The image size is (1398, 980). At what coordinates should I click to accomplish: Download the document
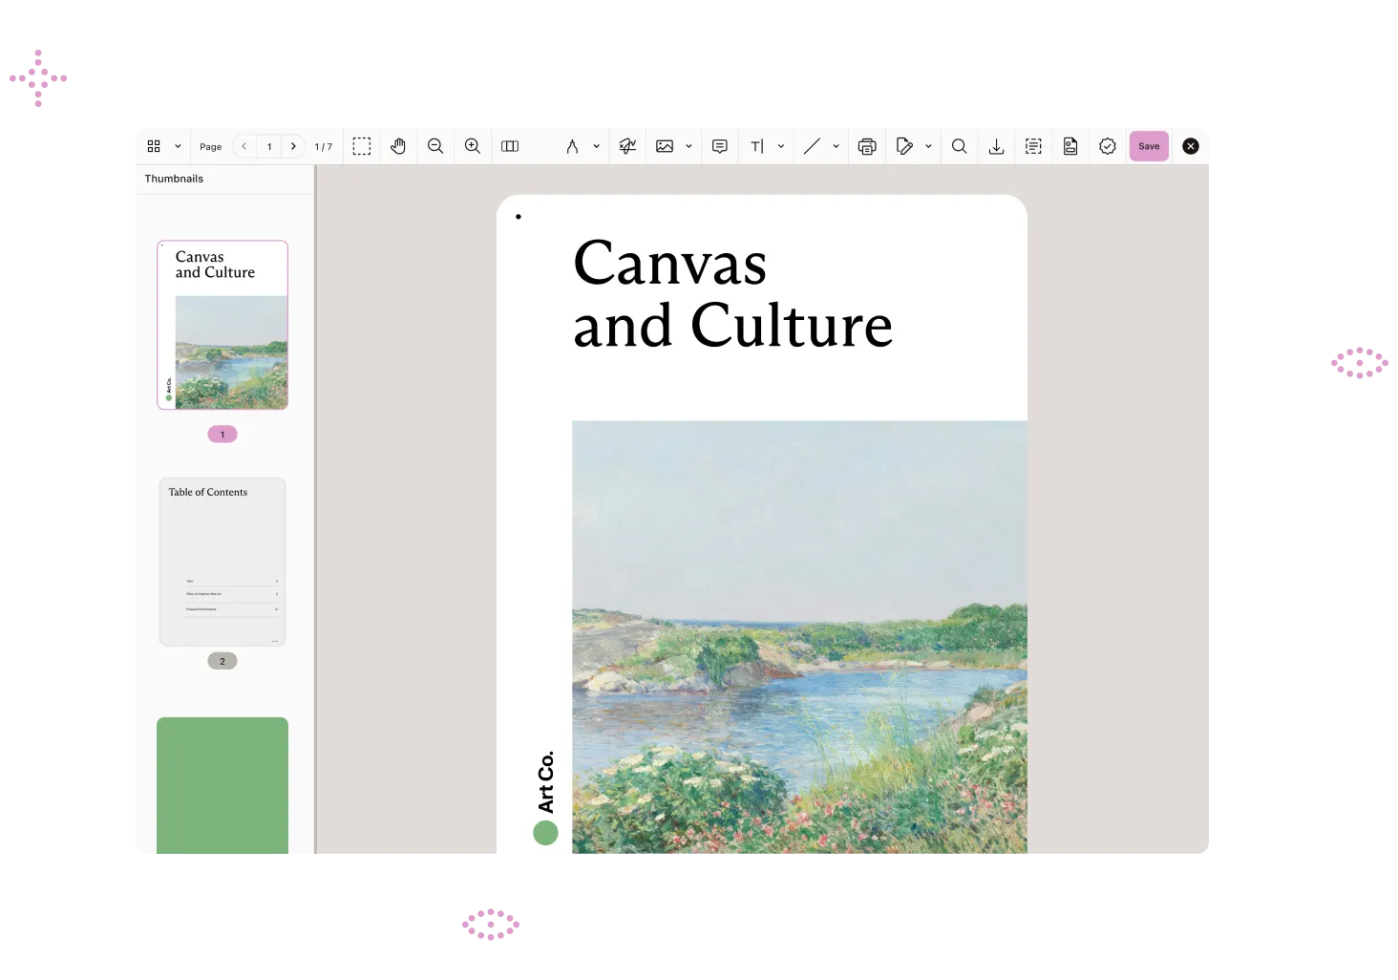click(x=996, y=146)
